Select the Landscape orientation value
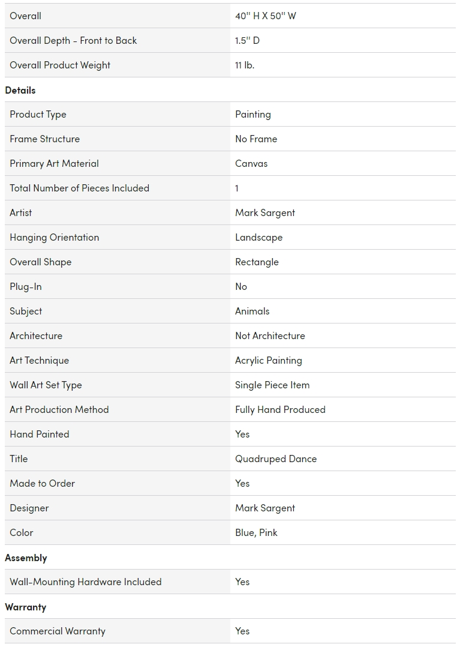460x647 pixels. 258,237
